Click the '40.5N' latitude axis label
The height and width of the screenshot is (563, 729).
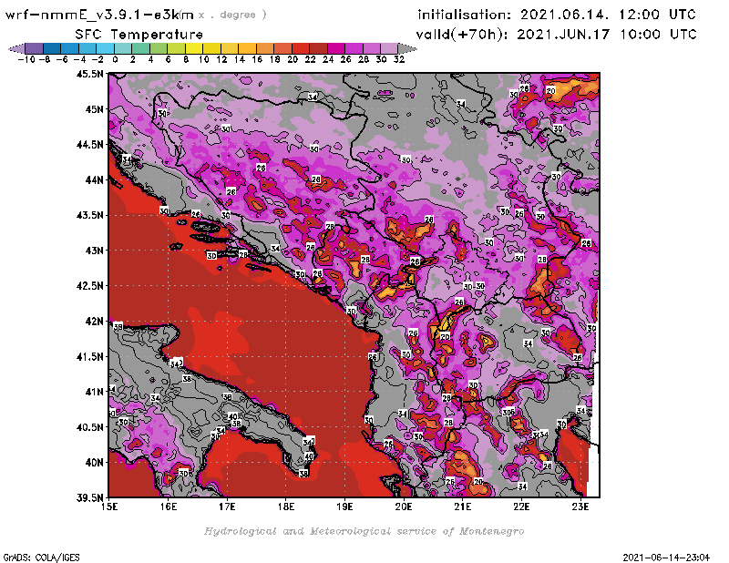click(x=89, y=427)
